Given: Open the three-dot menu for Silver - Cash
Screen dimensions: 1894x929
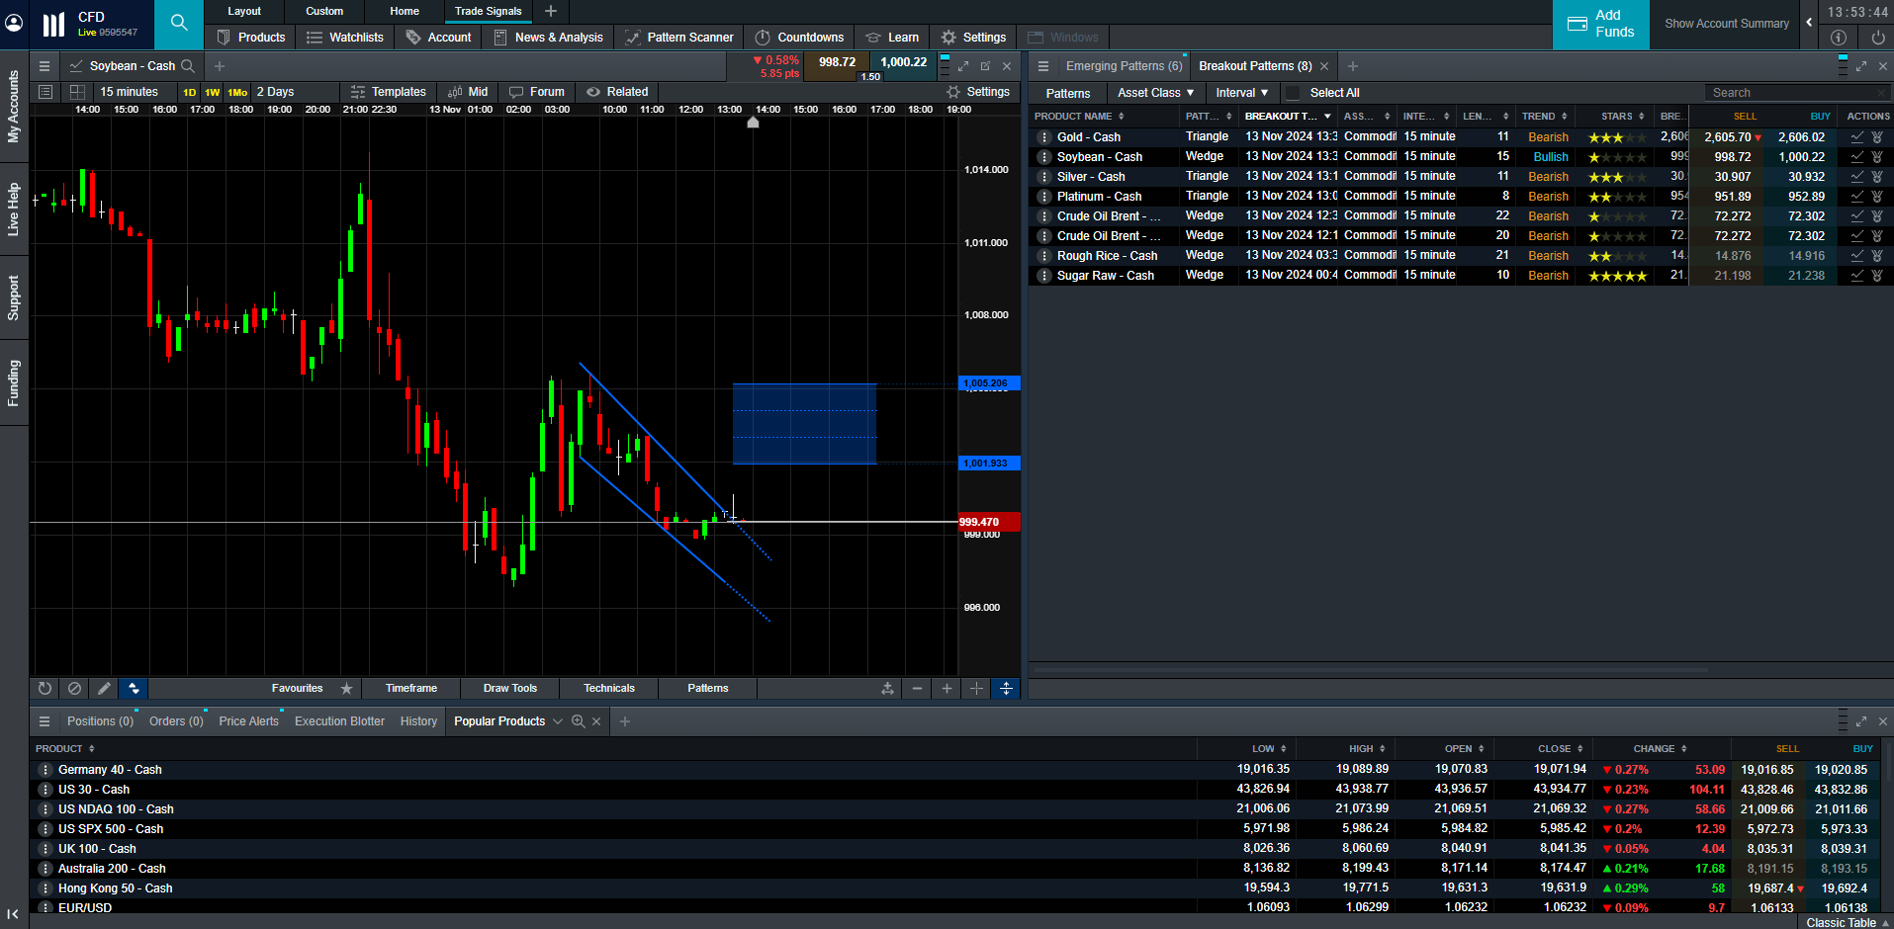Looking at the screenshot, I should tap(1043, 177).
